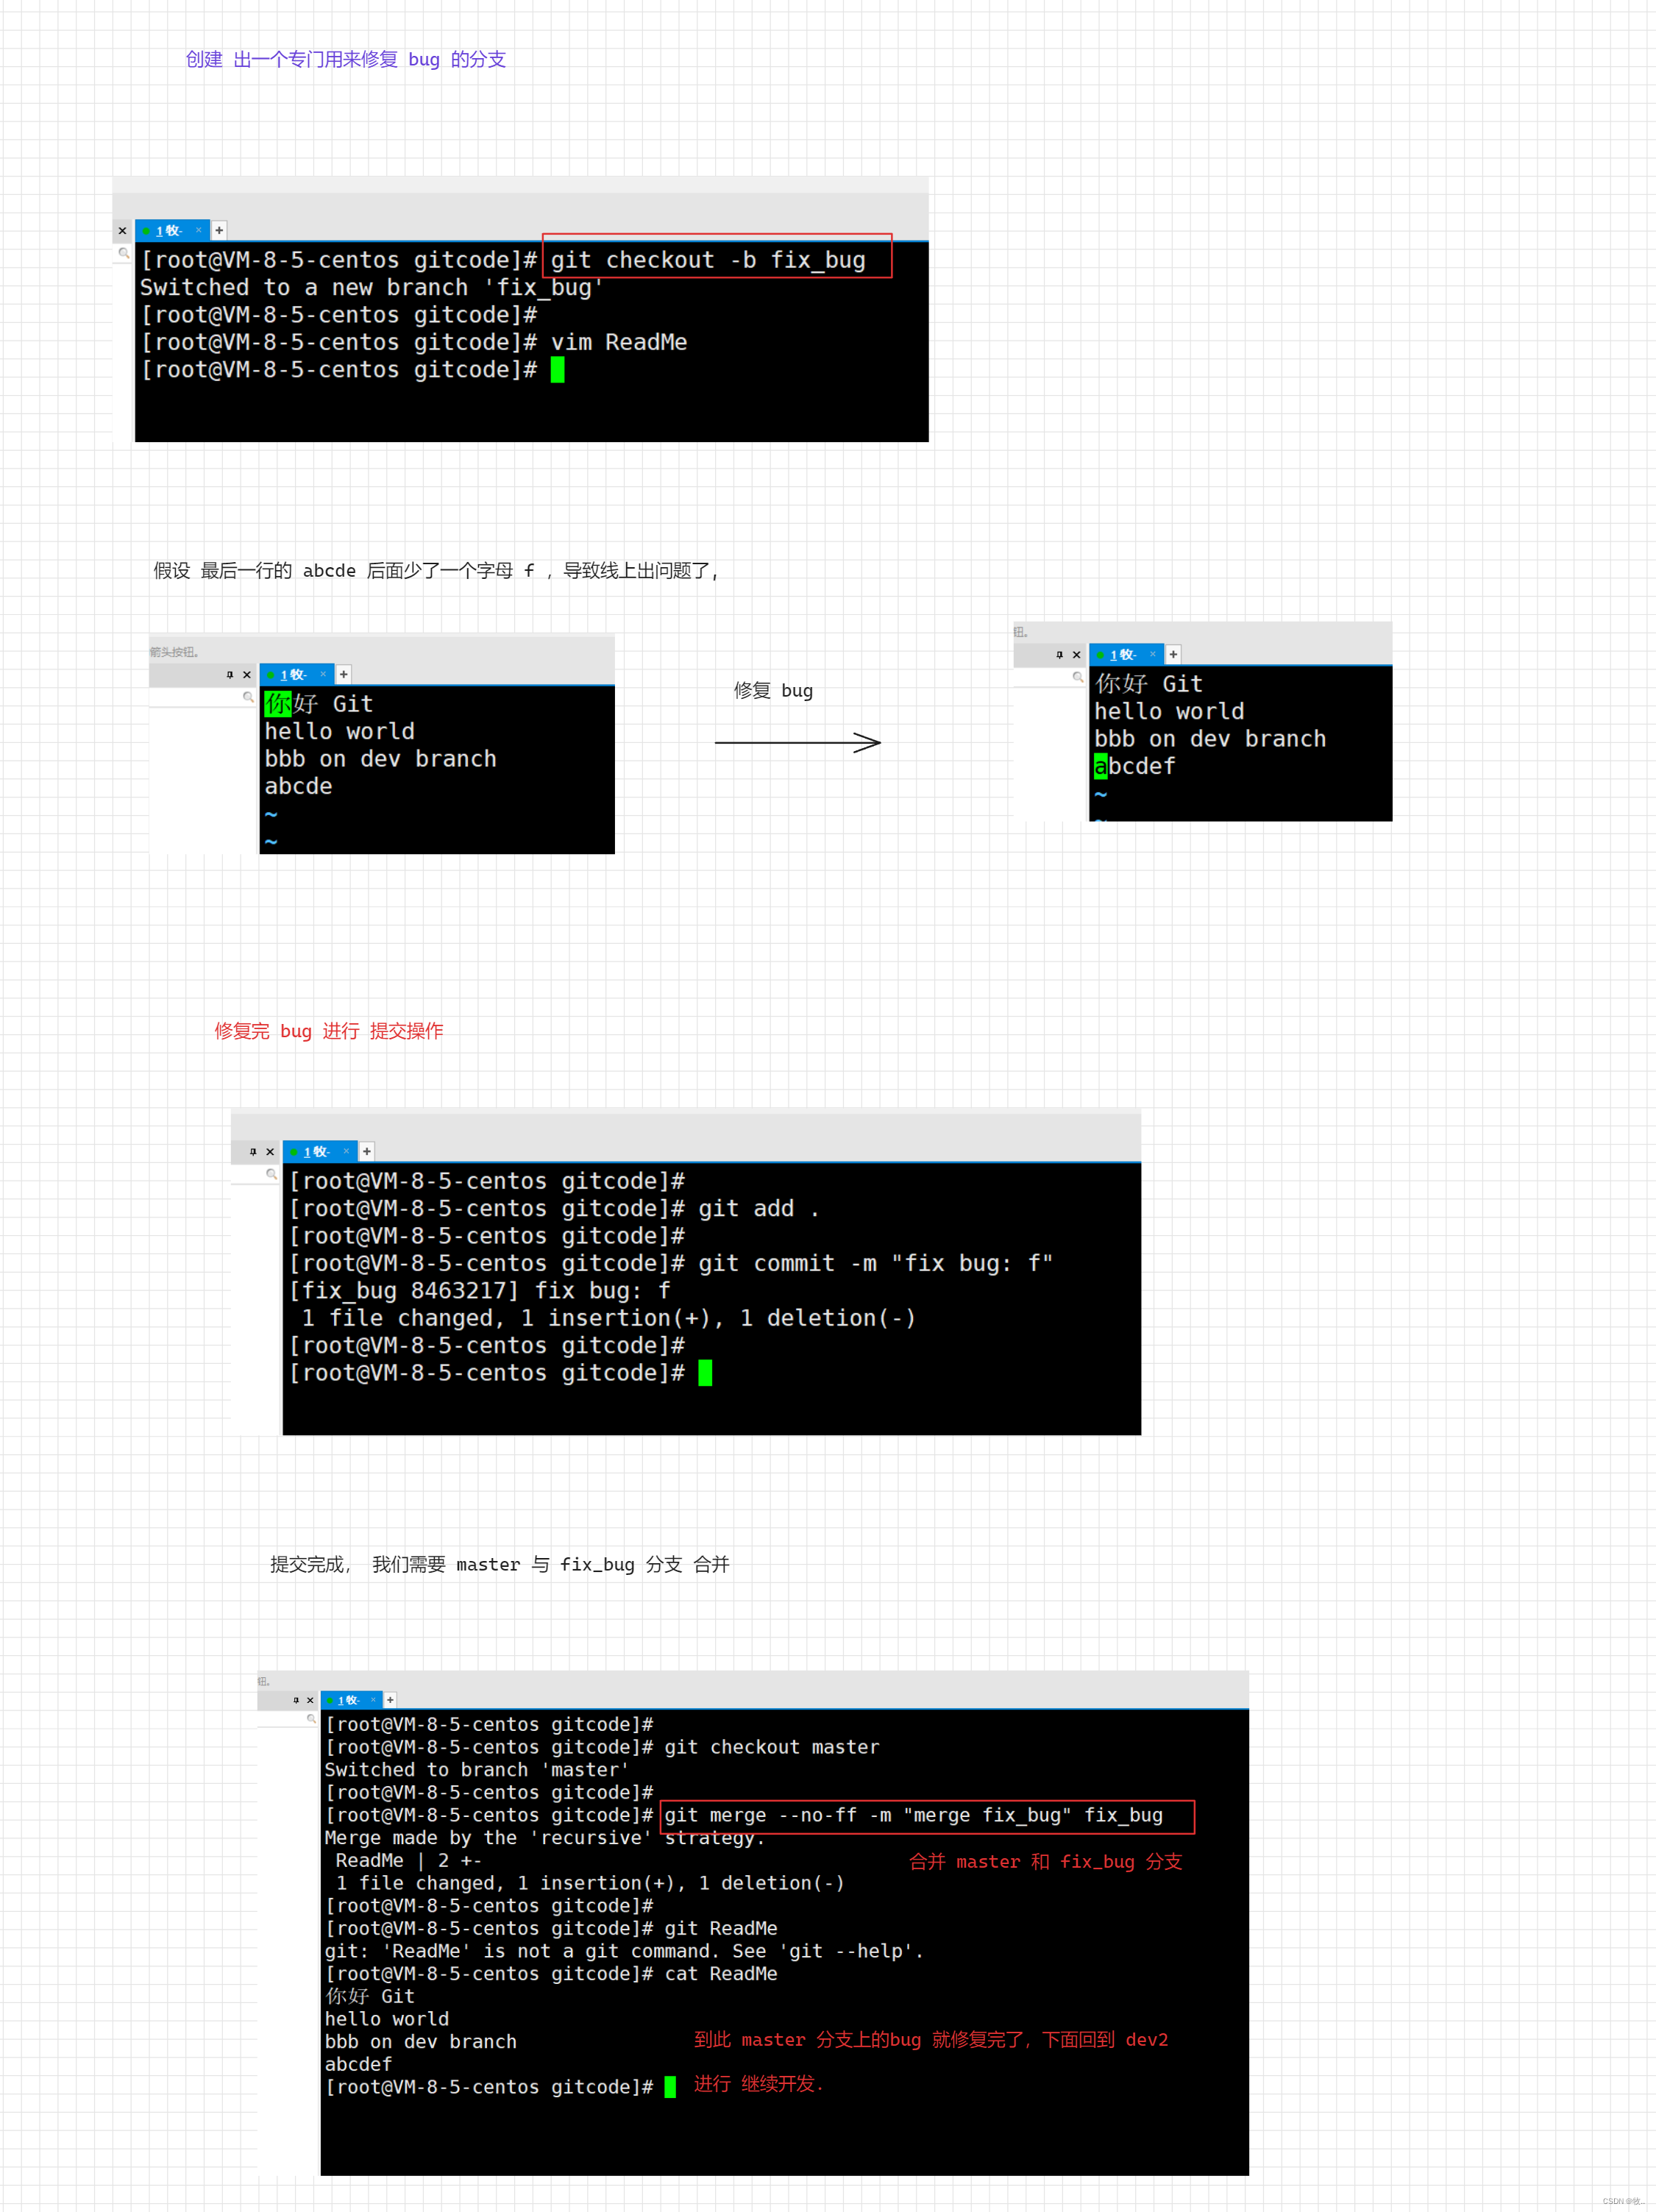Image resolution: width=1656 pixels, height=2212 pixels.
Task: Click the "Switched to a new branch 'fix_bug'" line
Action: (x=372, y=288)
